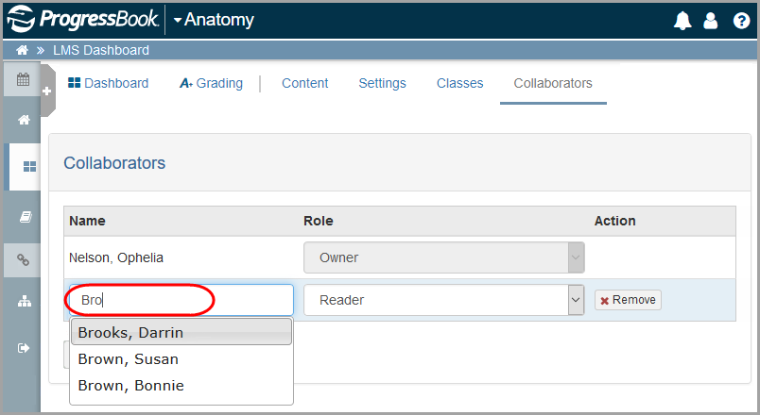Open the Reader role dropdown

pos(443,300)
